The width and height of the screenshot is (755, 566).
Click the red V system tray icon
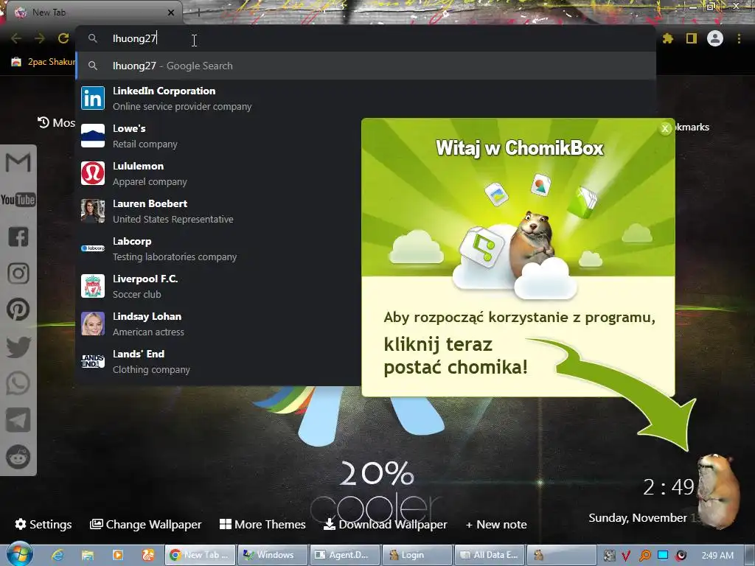click(626, 556)
